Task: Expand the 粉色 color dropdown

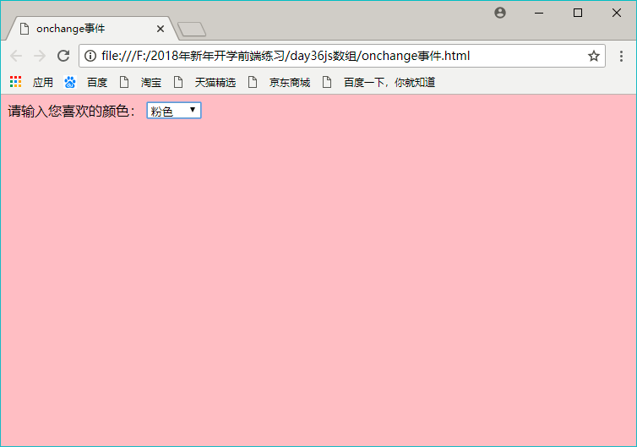Action: [173, 111]
